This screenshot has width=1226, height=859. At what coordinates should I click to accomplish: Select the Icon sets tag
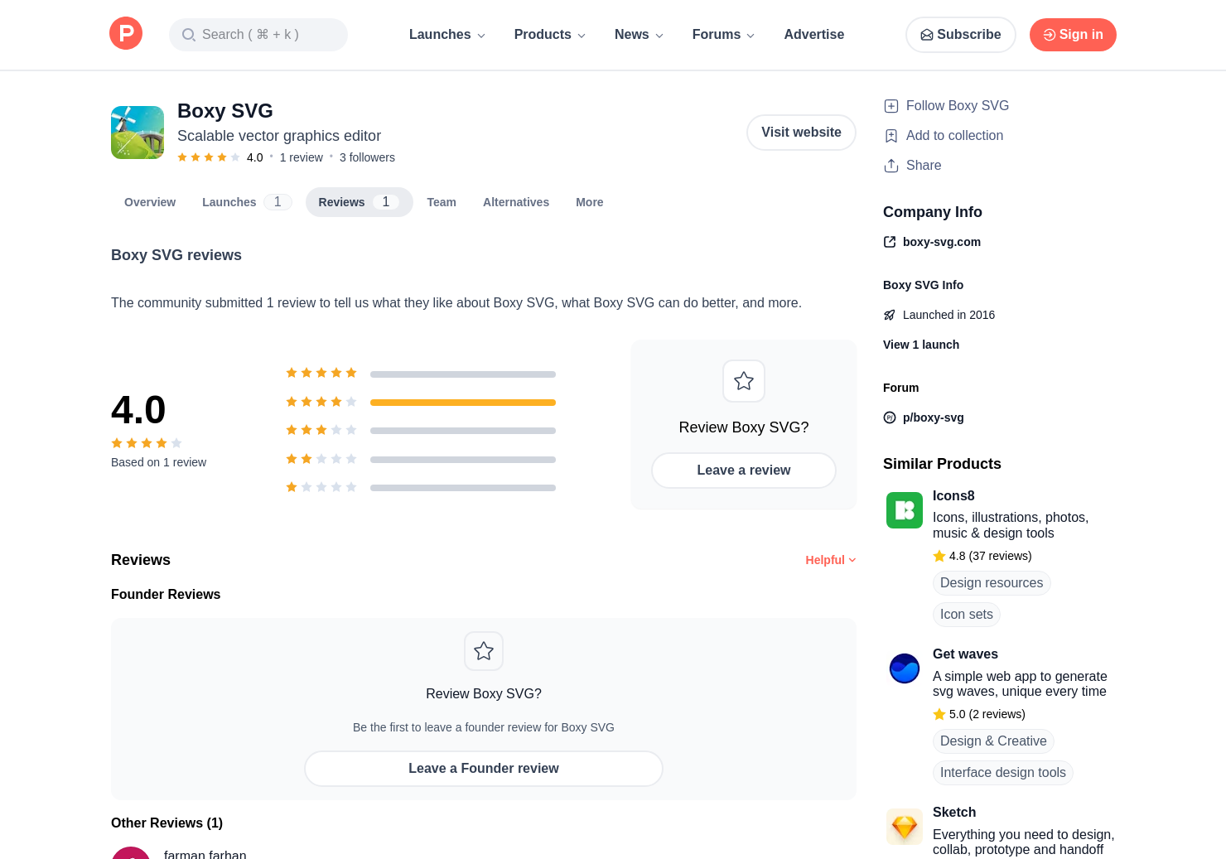[967, 615]
